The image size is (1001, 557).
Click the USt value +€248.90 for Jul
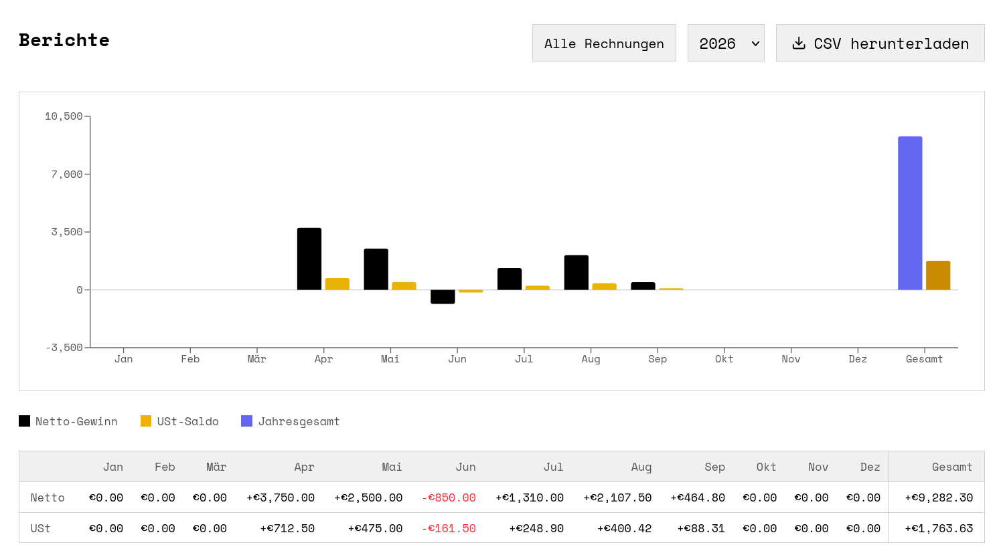click(536, 528)
